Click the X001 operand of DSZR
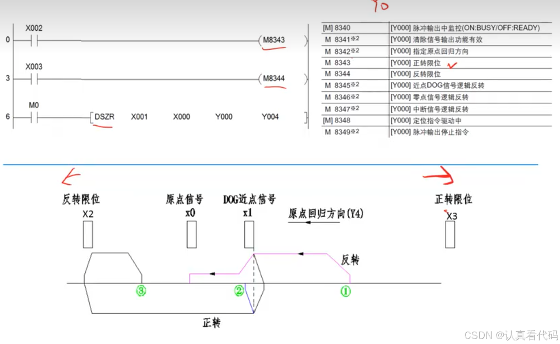This screenshot has height=344, width=560. 140,117
